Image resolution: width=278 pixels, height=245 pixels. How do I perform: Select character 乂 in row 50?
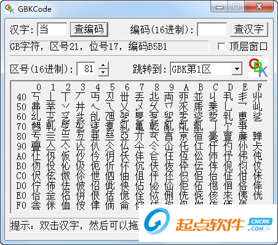[x=125, y=106]
